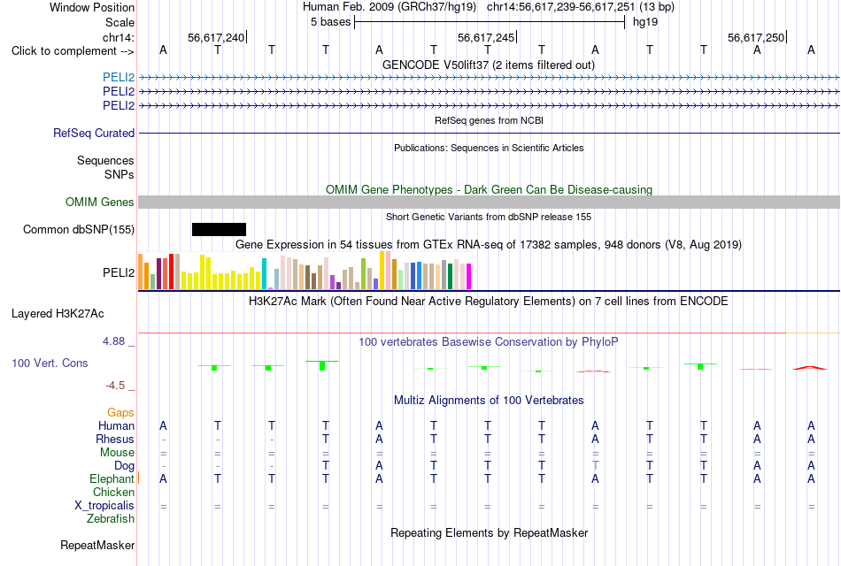Click the 'OMIM Gene Phenotypes' green title

[489, 190]
